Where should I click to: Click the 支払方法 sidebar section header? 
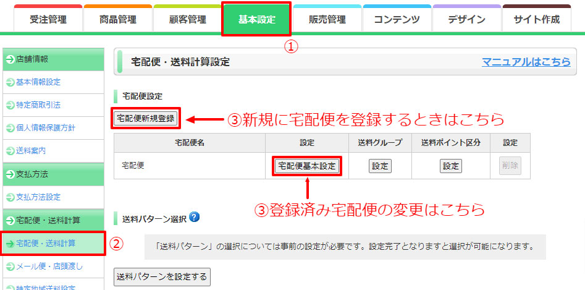(x=53, y=174)
